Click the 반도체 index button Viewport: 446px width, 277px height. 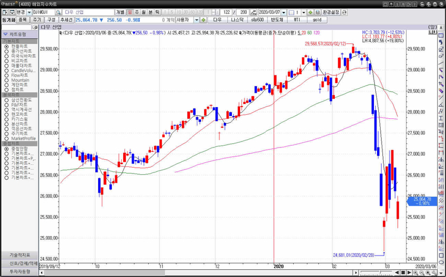pos(277,20)
